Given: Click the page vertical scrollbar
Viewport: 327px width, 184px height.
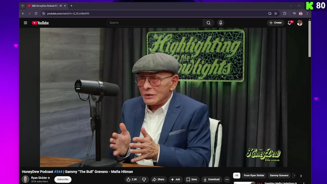Looking at the screenshot, I should coord(310,38).
